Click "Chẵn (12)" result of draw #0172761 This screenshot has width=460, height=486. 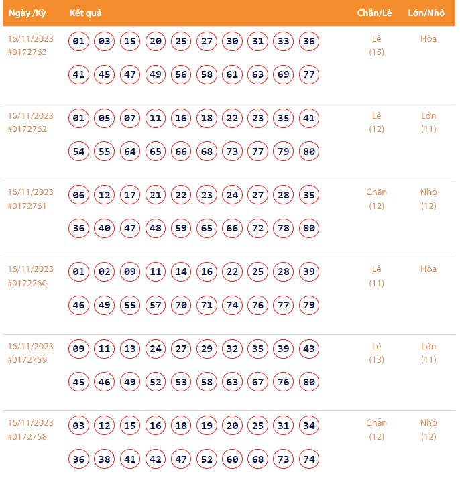coord(377,199)
